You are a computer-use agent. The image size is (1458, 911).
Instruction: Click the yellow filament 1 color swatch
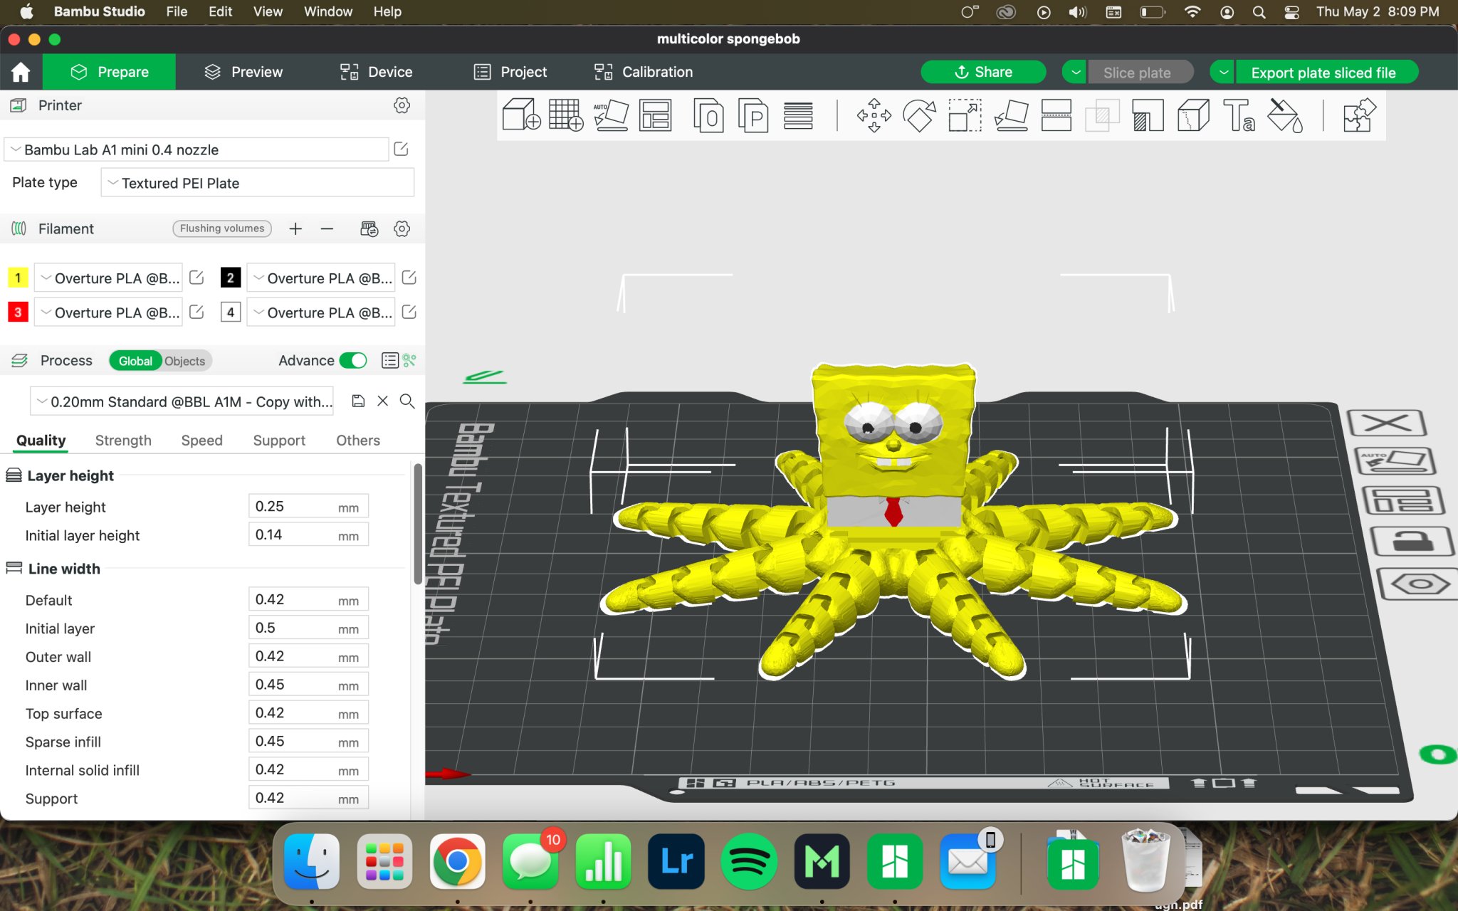[x=18, y=278]
